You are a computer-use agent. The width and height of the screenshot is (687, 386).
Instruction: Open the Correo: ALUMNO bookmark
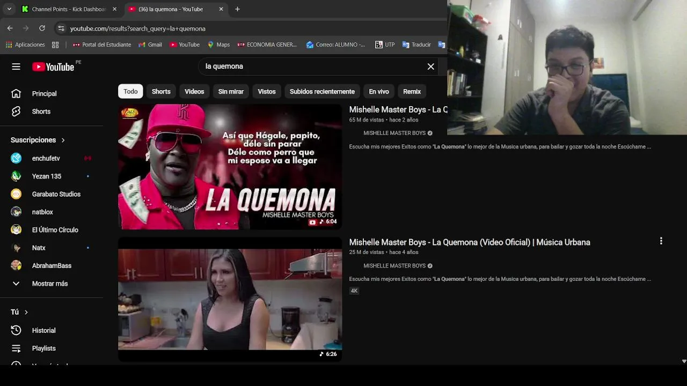point(335,44)
